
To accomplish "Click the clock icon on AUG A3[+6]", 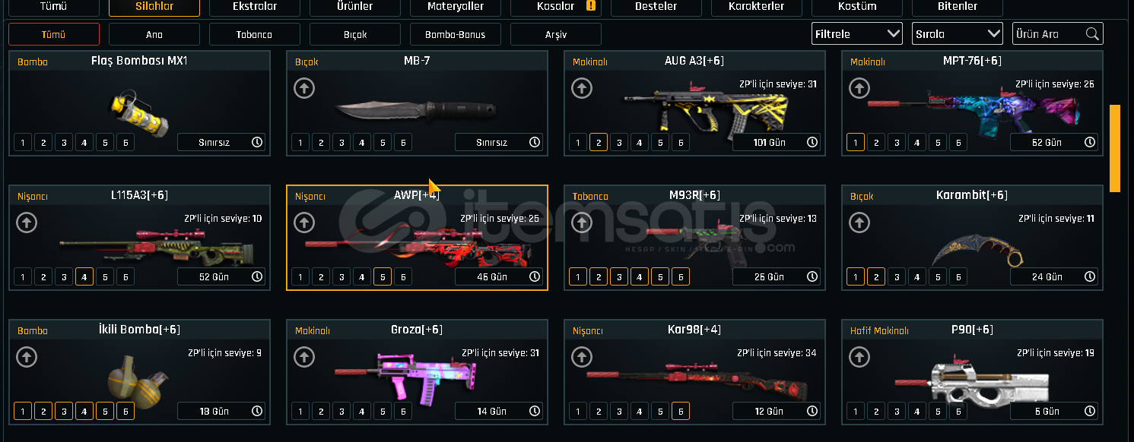I will pyautogui.click(x=812, y=142).
